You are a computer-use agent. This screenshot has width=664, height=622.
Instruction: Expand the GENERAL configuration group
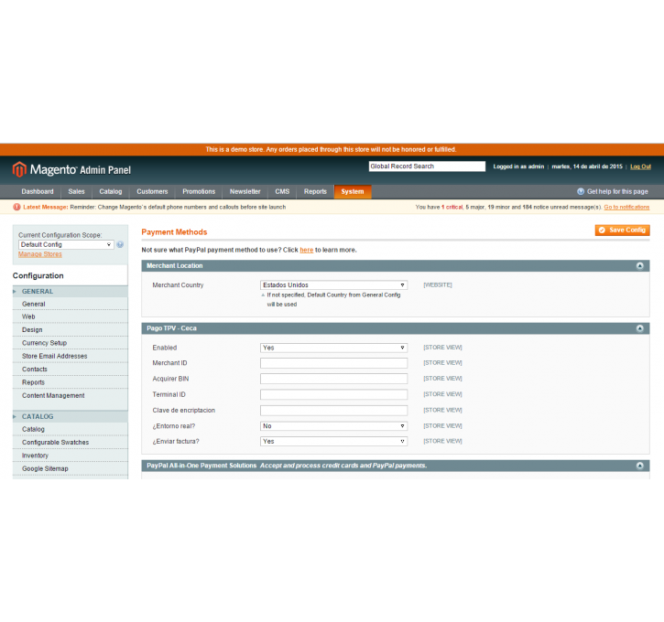[x=71, y=292]
